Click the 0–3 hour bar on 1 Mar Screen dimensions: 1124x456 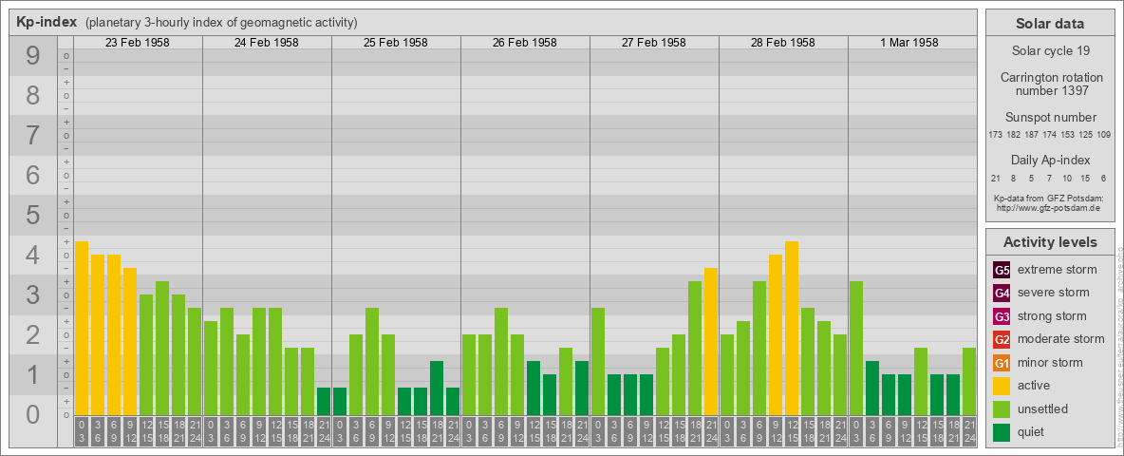(x=856, y=349)
